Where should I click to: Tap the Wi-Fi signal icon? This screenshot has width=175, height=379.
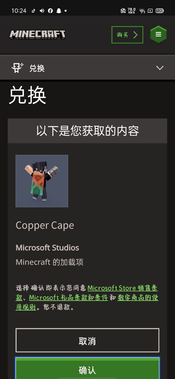pyautogui.click(x=142, y=11)
